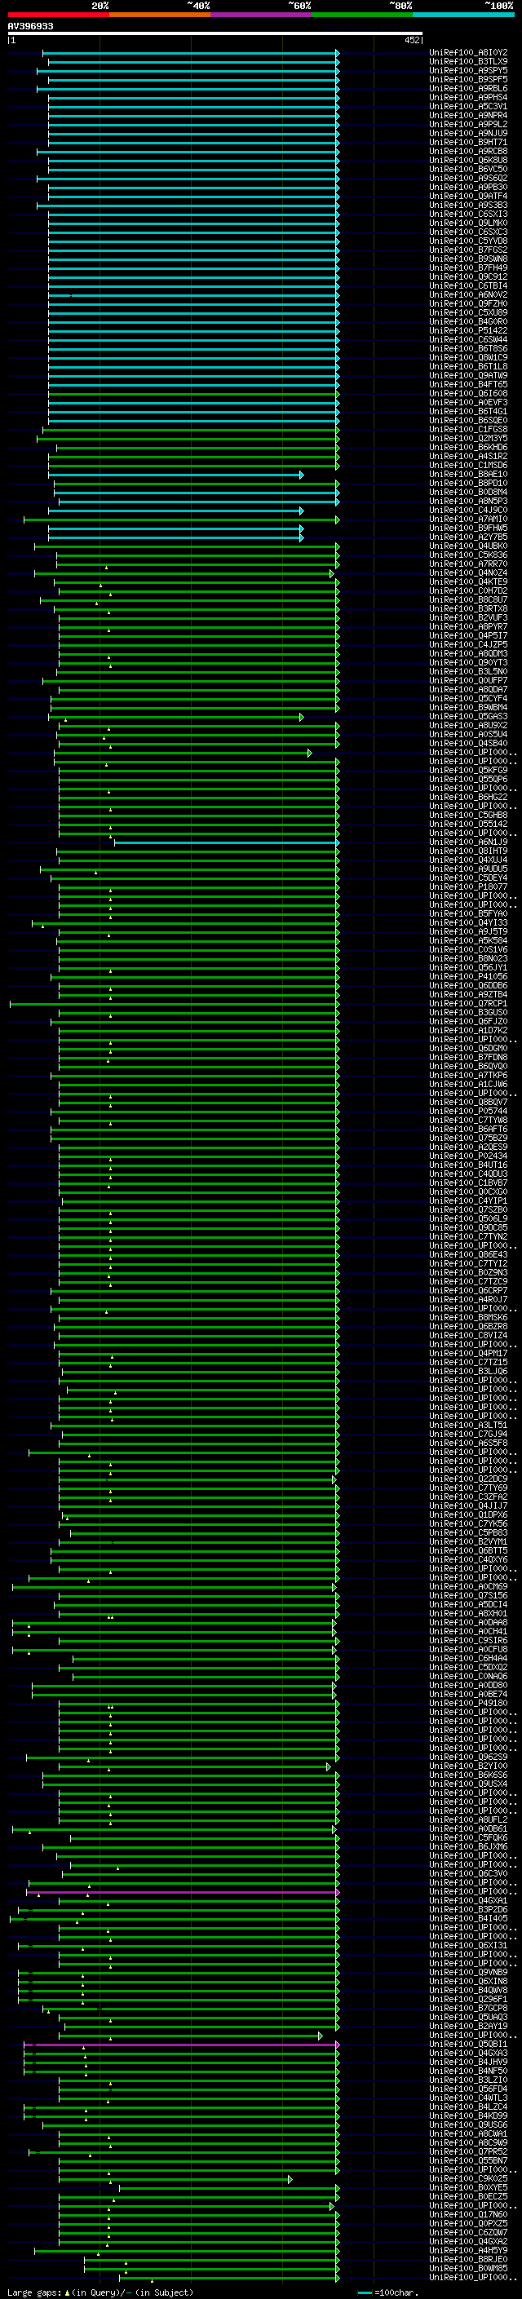
Task: Select subject label UniRef100_B6T1L8
Action: pyautogui.click(x=468, y=366)
